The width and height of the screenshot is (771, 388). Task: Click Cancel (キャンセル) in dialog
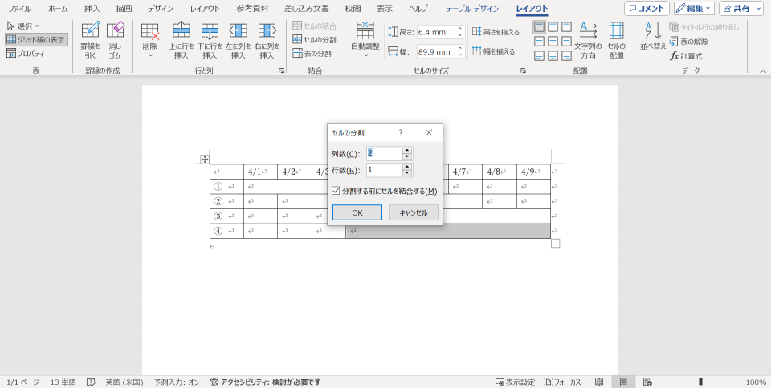[x=413, y=212]
